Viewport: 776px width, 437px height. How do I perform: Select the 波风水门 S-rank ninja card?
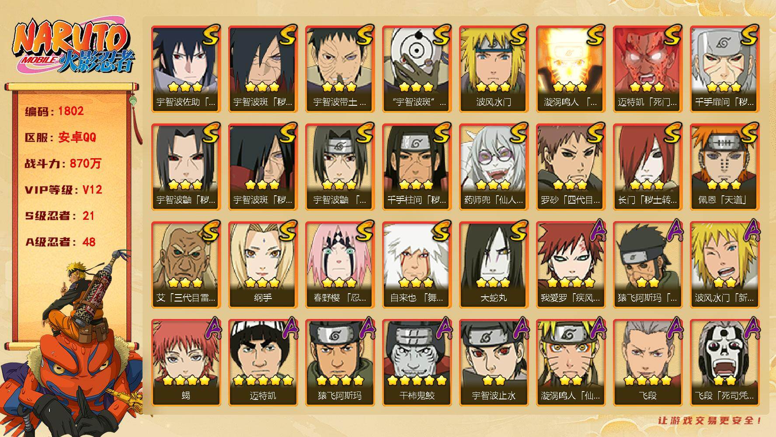[x=494, y=69]
